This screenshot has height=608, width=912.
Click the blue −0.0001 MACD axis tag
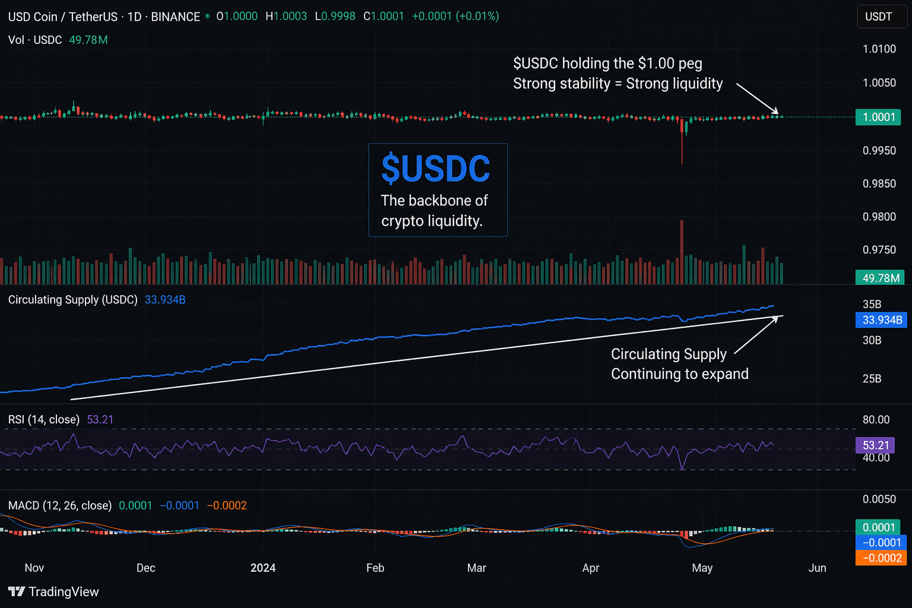point(881,543)
